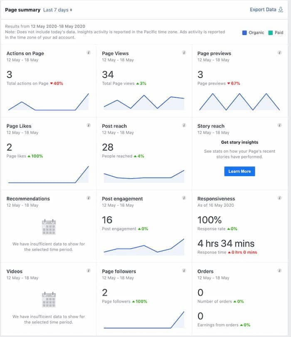Open info icon on Story reach card
Image resolution: width=291 pixels, height=337 pixels.
point(279,125)
